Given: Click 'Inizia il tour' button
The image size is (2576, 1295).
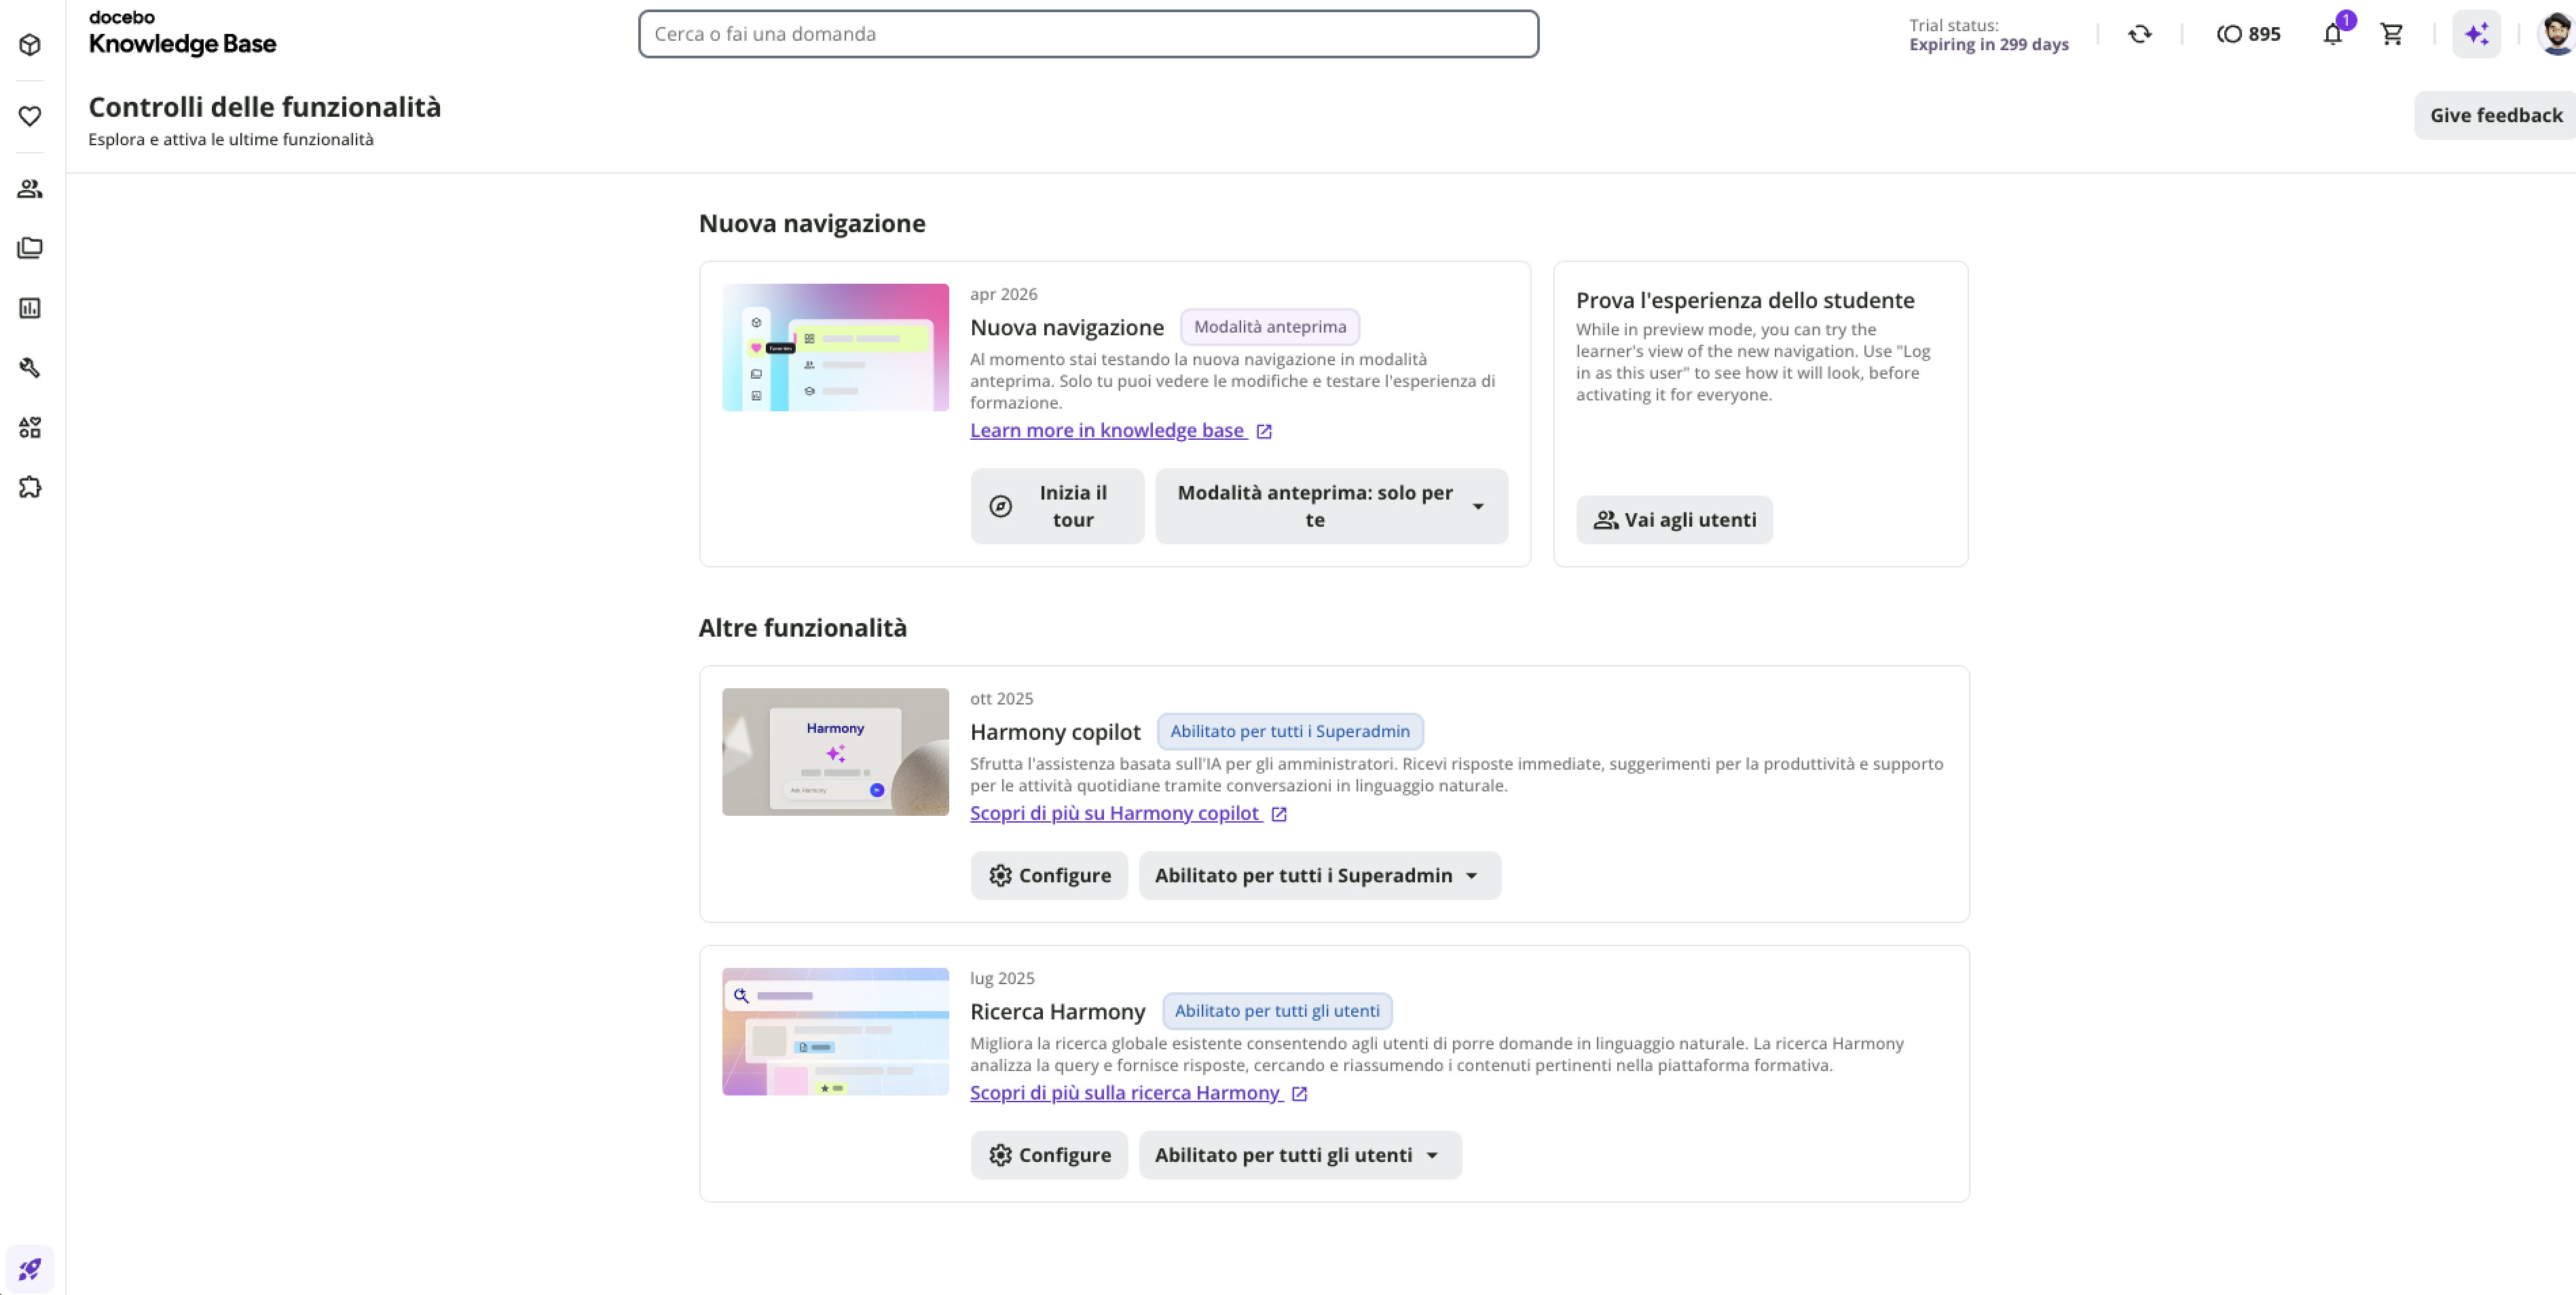Looking at the screenshot, I should tap(1056, 506).
